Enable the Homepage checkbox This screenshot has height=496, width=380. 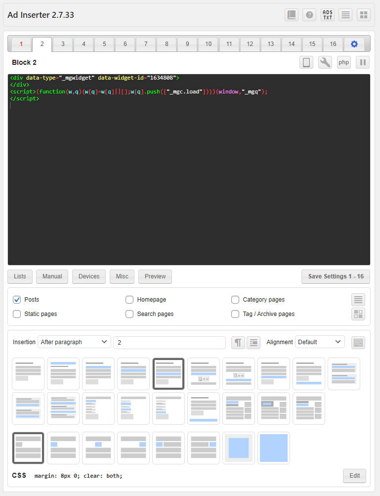point(129,300)
